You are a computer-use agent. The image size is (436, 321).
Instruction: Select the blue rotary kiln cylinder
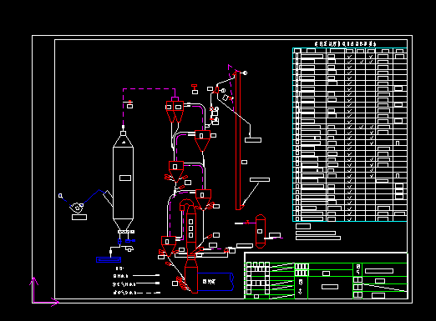(215, 282)
